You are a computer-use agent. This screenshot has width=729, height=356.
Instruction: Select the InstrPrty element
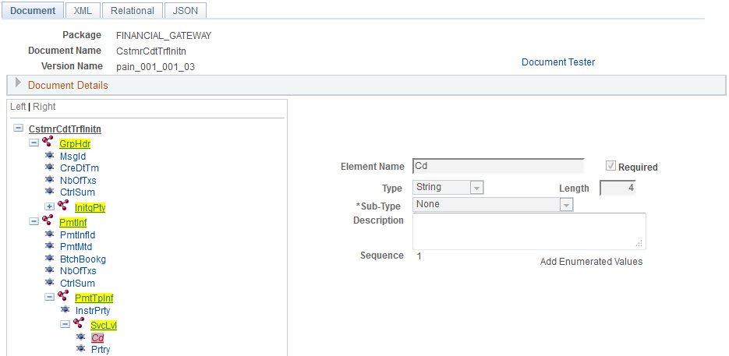click(x=93, y=310)
